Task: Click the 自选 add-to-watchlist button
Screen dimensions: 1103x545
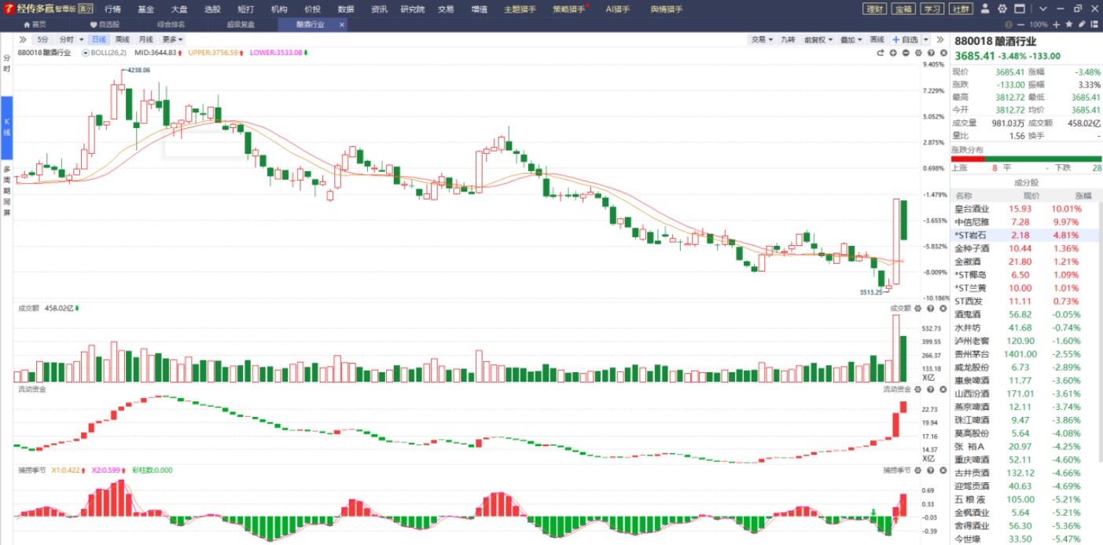Action: [904, 39]
